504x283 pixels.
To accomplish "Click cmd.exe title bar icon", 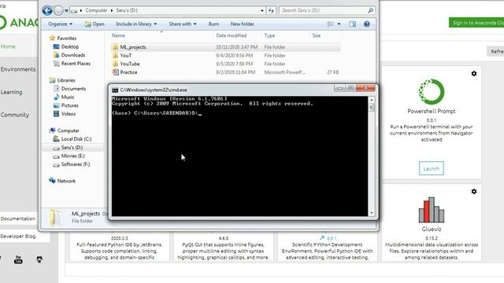I will (x=115, y=90).
